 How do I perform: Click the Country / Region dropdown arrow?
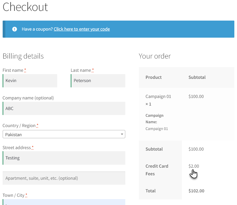point(122,134)
